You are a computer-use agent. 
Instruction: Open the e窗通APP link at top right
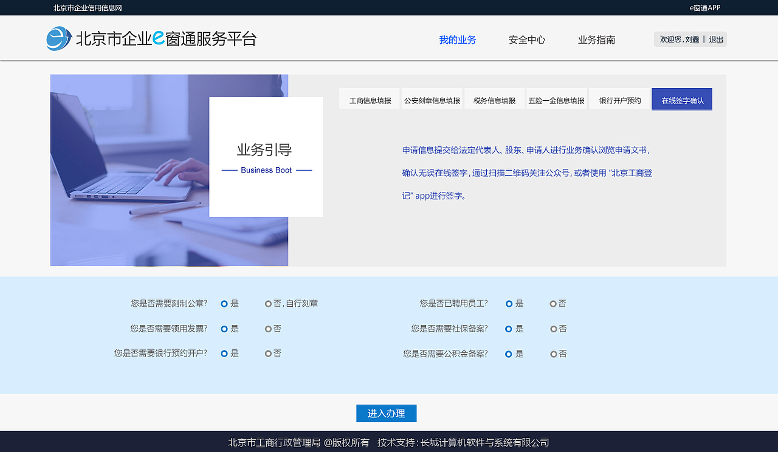pos(704,8)
